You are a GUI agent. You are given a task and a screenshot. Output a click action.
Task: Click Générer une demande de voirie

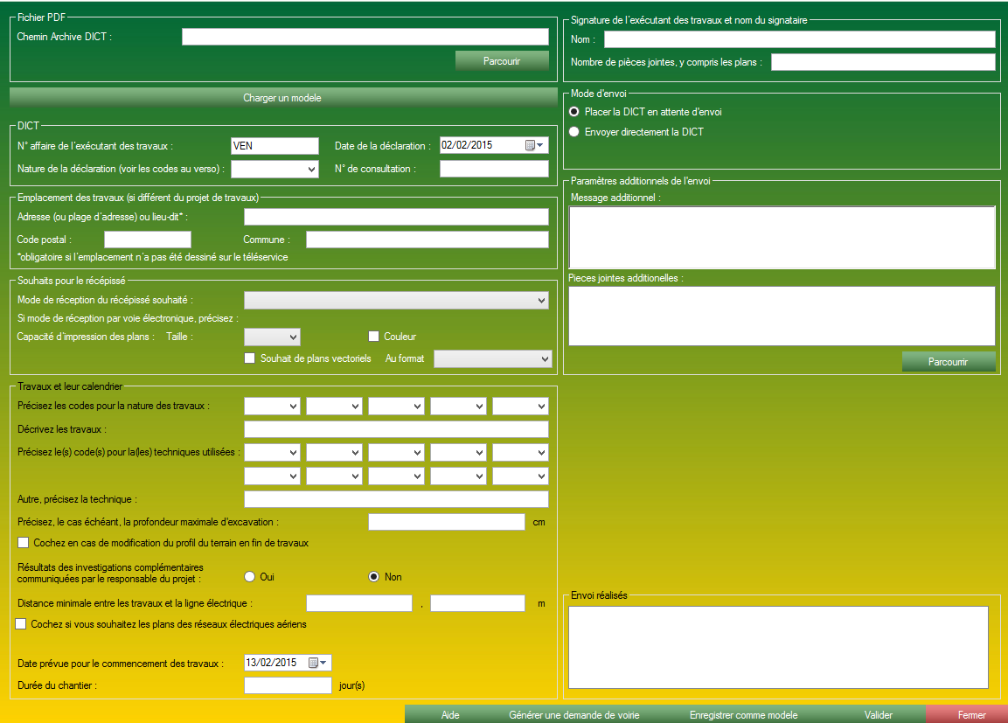[x=574, y=715]
